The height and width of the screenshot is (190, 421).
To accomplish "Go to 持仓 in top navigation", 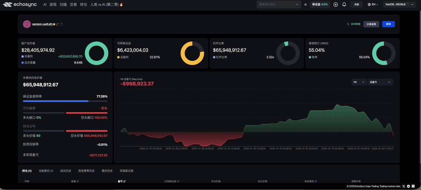I will click(83, 5).
